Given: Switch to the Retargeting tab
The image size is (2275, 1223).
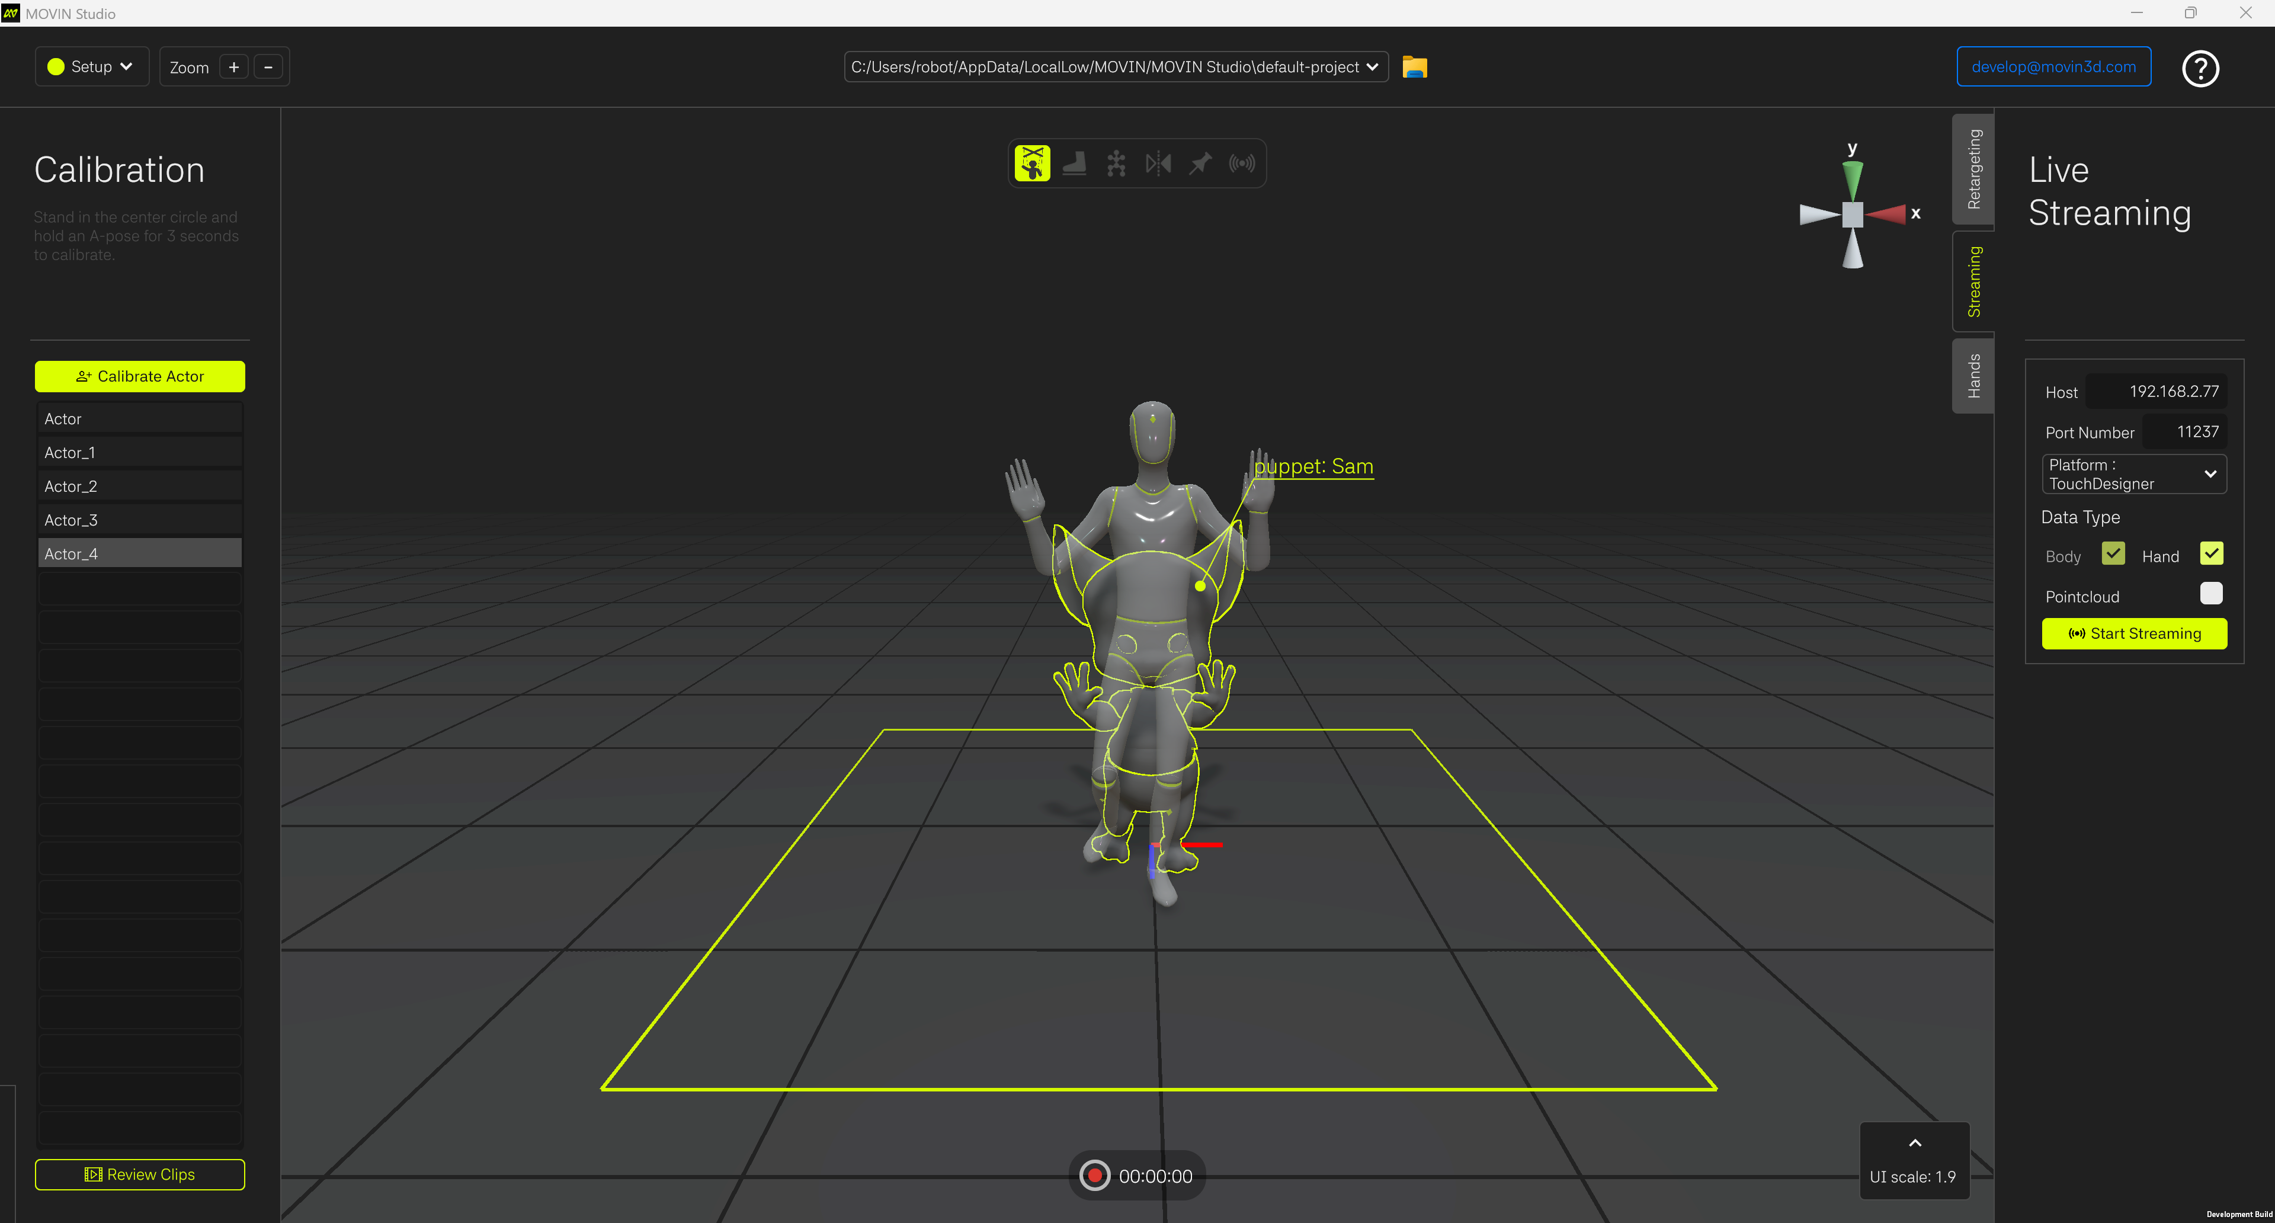Looking at the screenshot, I should coord(1974,169).
